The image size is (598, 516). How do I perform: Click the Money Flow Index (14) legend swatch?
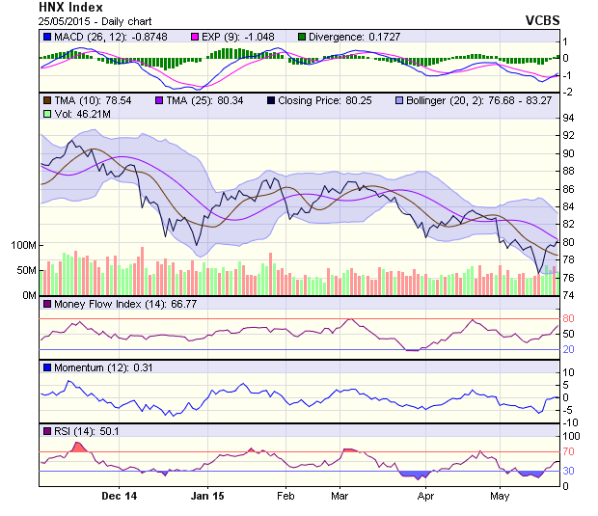click(47, 305)
